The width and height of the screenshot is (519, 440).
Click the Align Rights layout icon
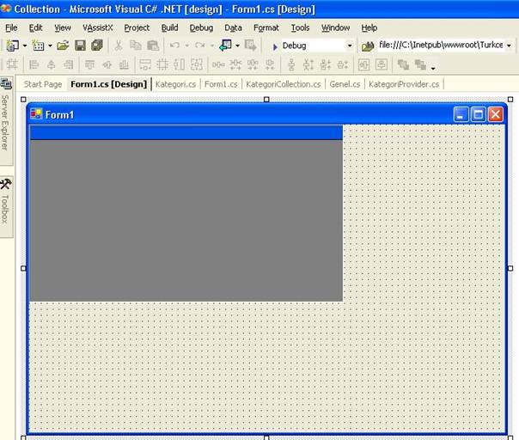tap(69, 64)
